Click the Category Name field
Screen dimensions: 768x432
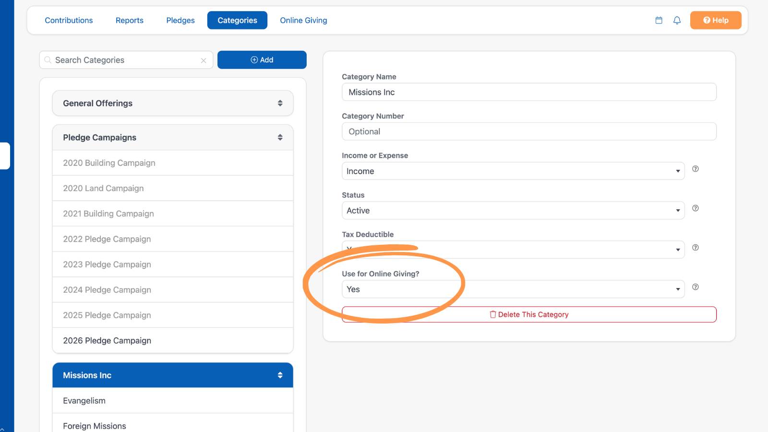coord(529,92)
